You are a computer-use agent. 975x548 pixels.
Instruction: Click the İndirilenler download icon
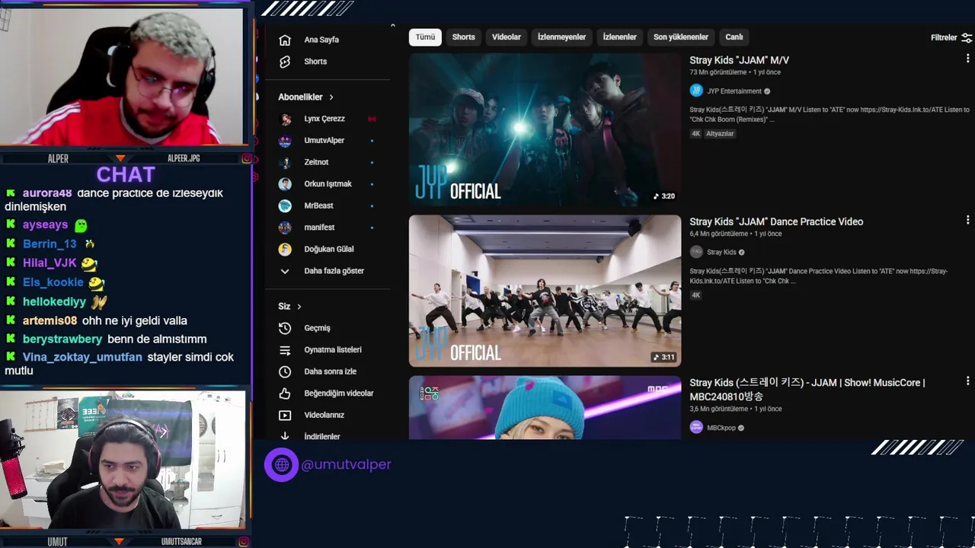coord(285,436)
